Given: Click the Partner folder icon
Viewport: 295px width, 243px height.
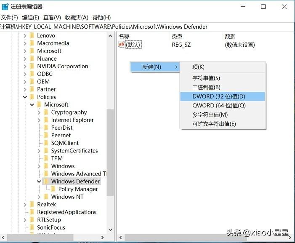Looking at the screenshot, I should coord(32,89).
